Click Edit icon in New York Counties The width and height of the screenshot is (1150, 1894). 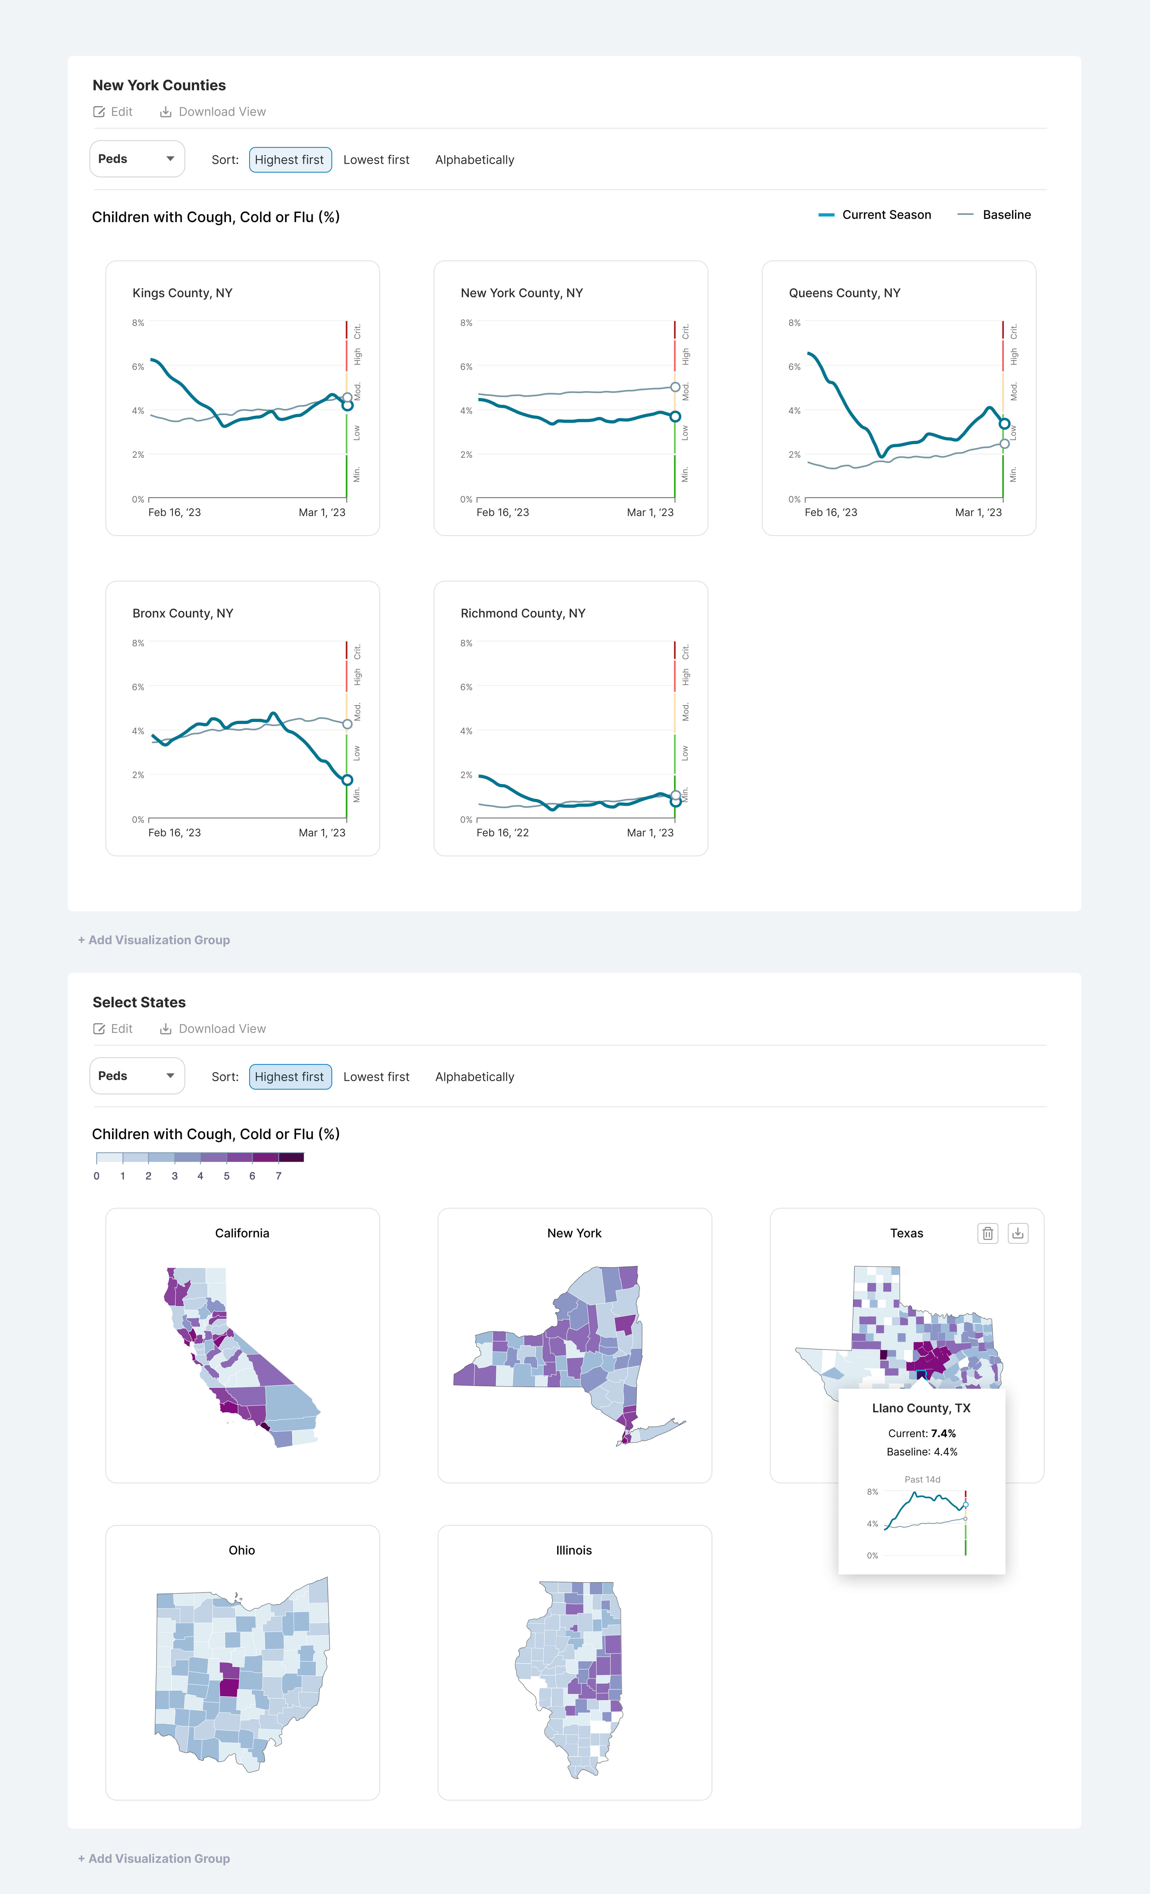[99, 112]
